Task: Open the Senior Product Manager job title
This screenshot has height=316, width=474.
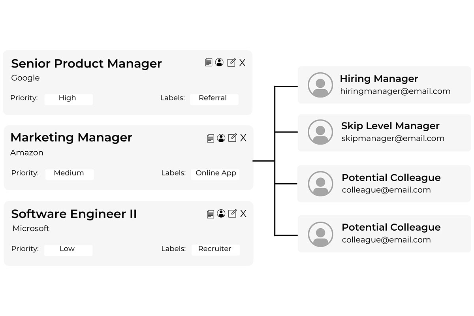Action: (x=87, y=63)
